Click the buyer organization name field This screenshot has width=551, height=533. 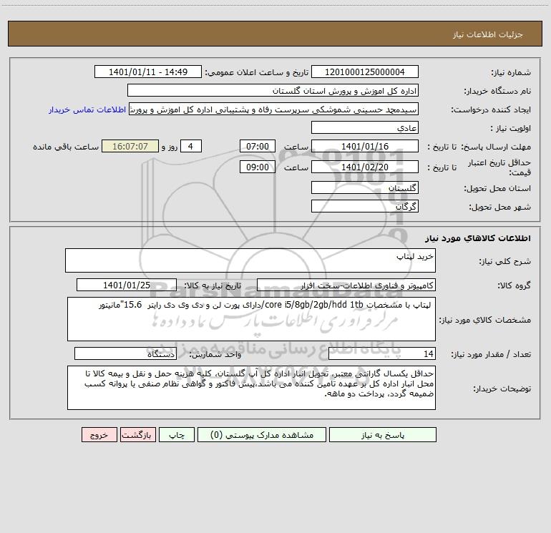(x=273, y=90)
